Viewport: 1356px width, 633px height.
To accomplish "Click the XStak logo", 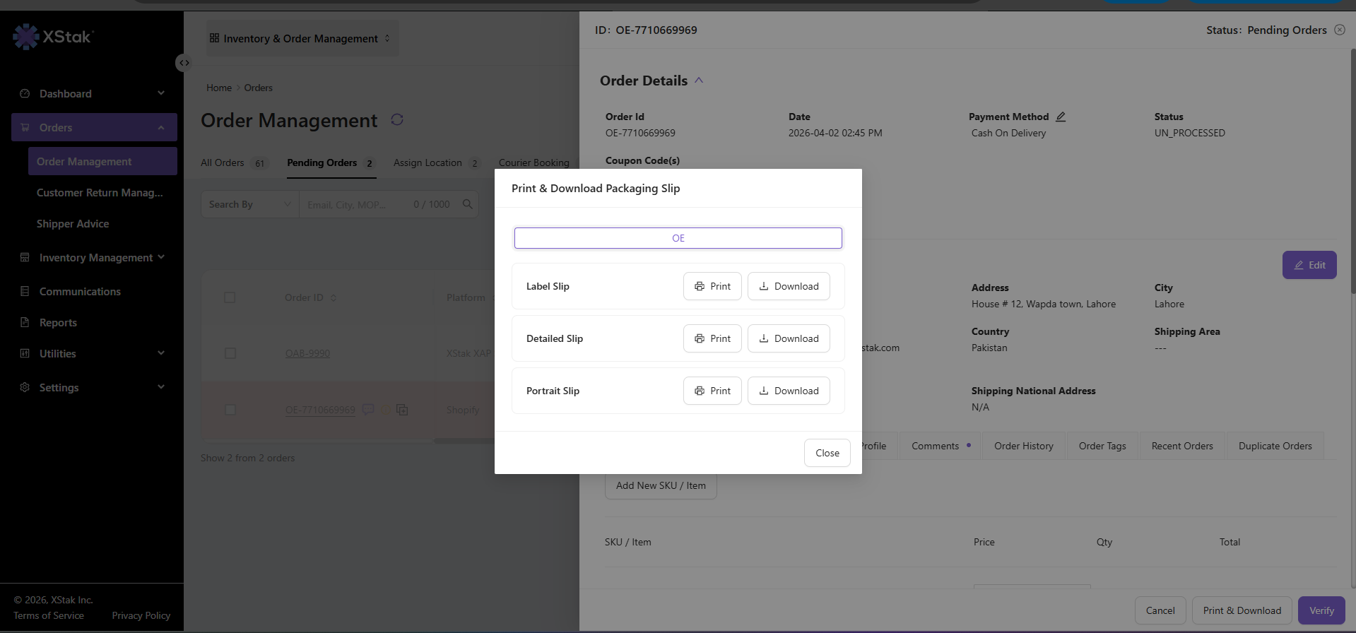I will (x=54, y=36).
